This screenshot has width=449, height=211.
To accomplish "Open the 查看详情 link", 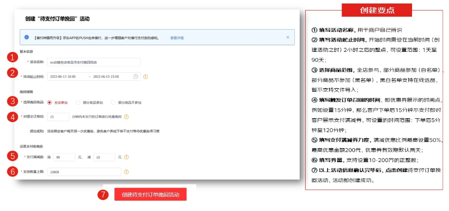I will click(177, 37).
